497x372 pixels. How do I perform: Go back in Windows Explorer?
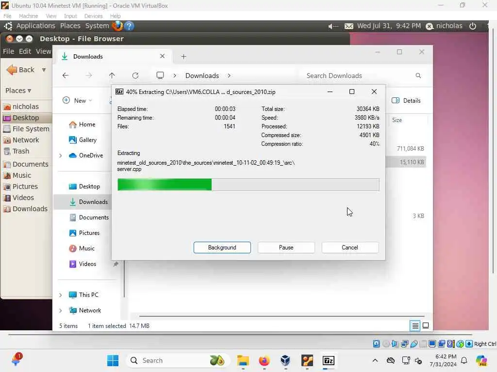pyautogui.click(x=66, y=75)
